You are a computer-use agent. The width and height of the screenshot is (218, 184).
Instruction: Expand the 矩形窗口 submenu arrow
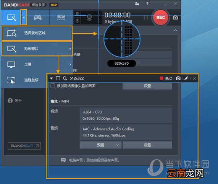(x=70, y=49)
